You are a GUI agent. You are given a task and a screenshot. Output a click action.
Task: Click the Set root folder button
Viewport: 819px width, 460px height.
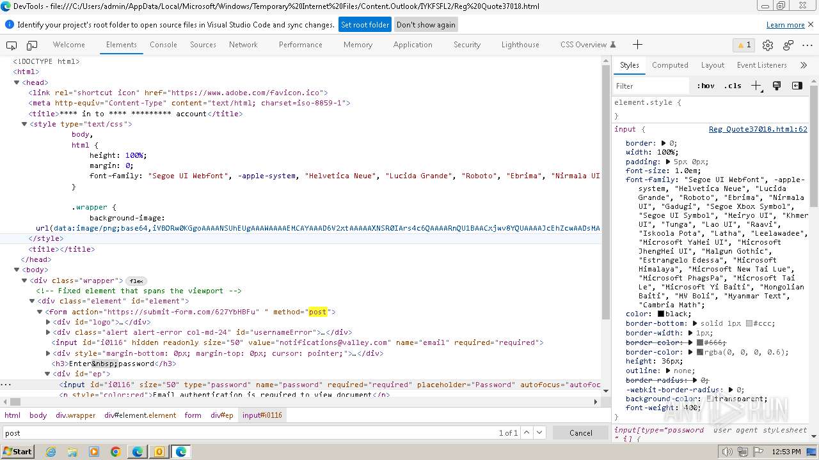(x=365, y=25)
